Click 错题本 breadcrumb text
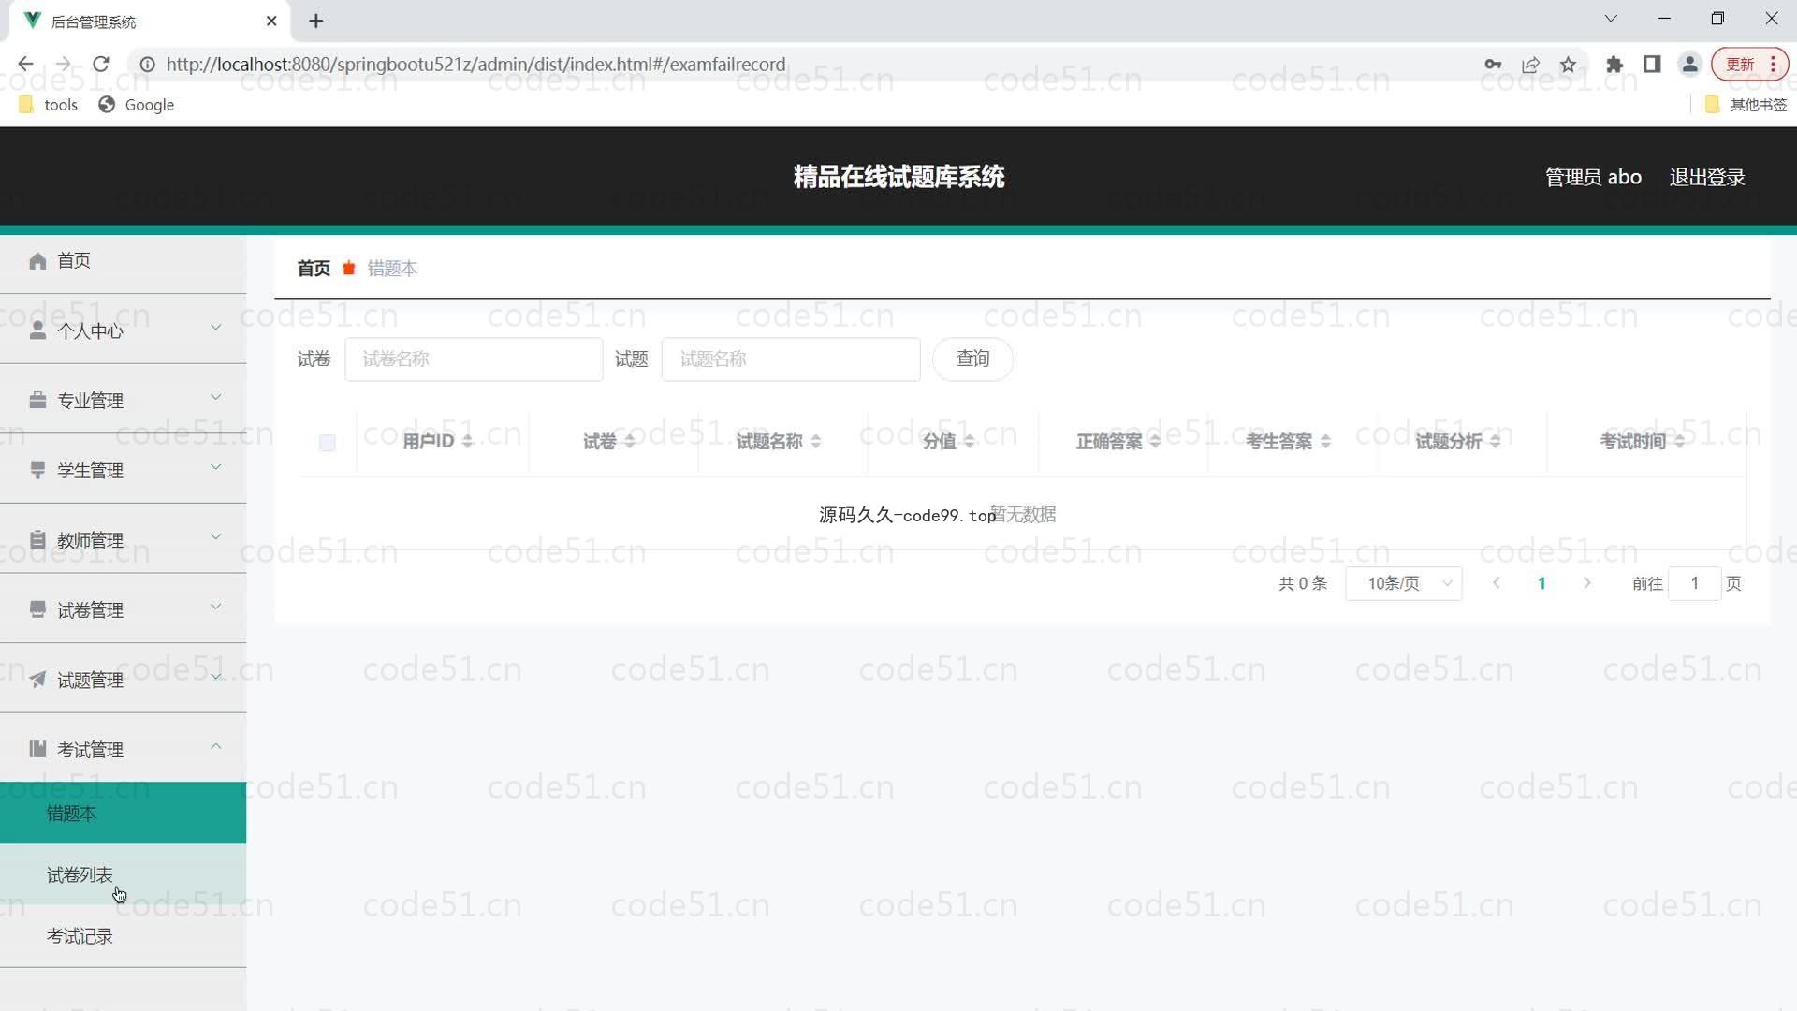The height and width of the screenshot is (1011, 1797). (x=392, y=269)
